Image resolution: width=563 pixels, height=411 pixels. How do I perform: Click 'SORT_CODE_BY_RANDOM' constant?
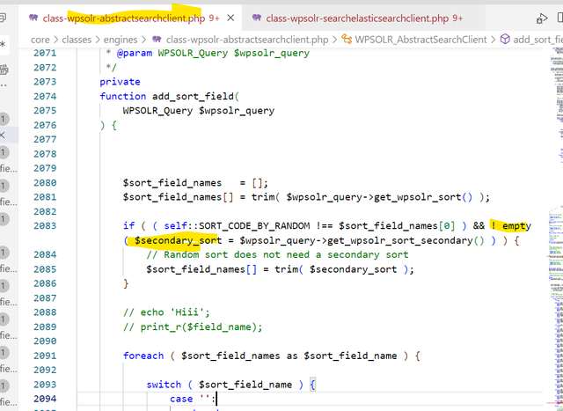(254, 225)
